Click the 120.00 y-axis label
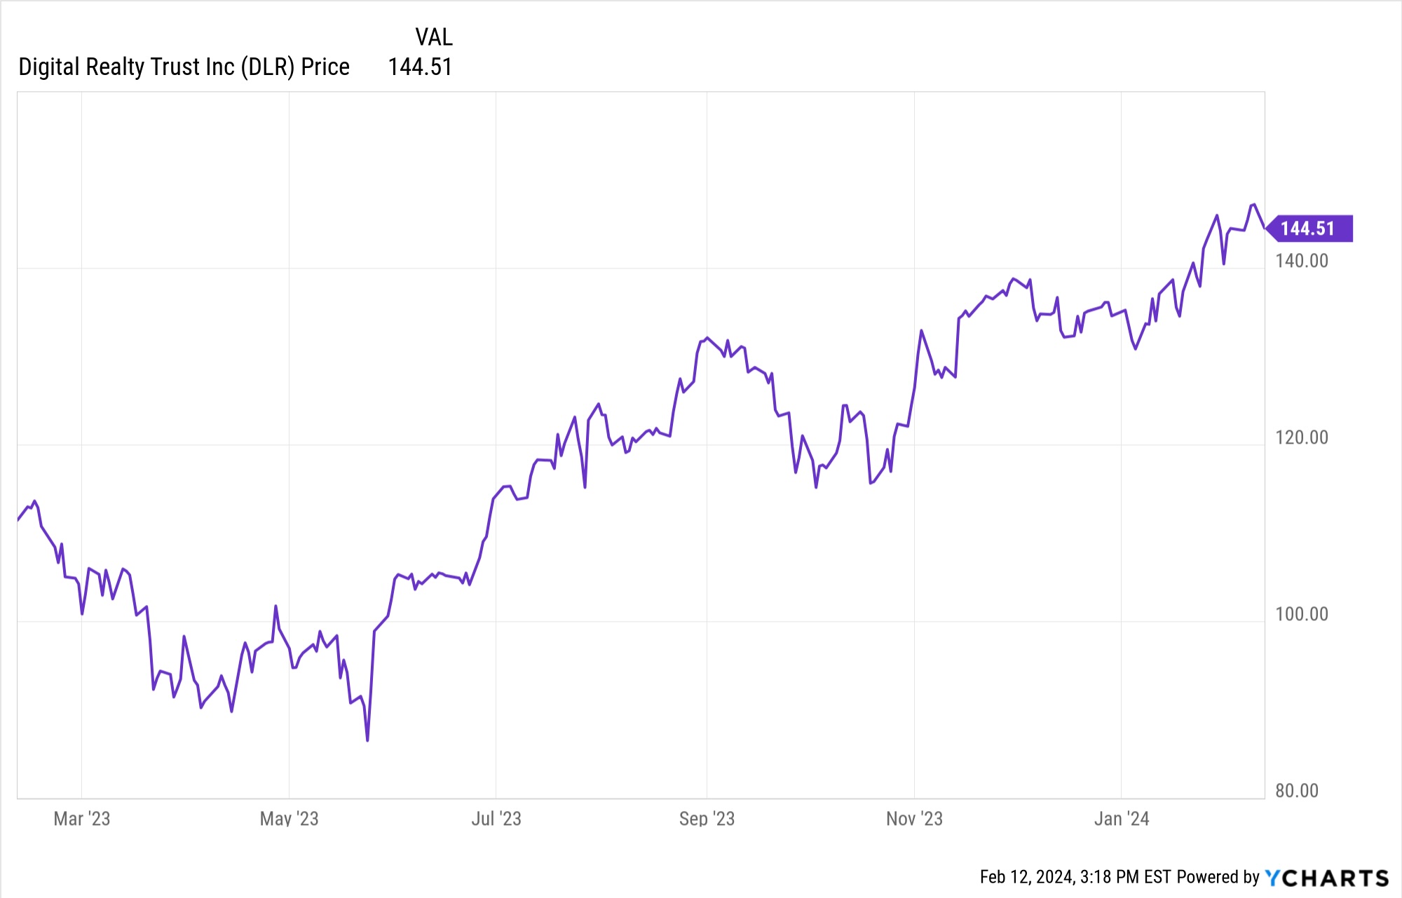The width and height of the screenshot is (1402, 898). [1301, 438]
